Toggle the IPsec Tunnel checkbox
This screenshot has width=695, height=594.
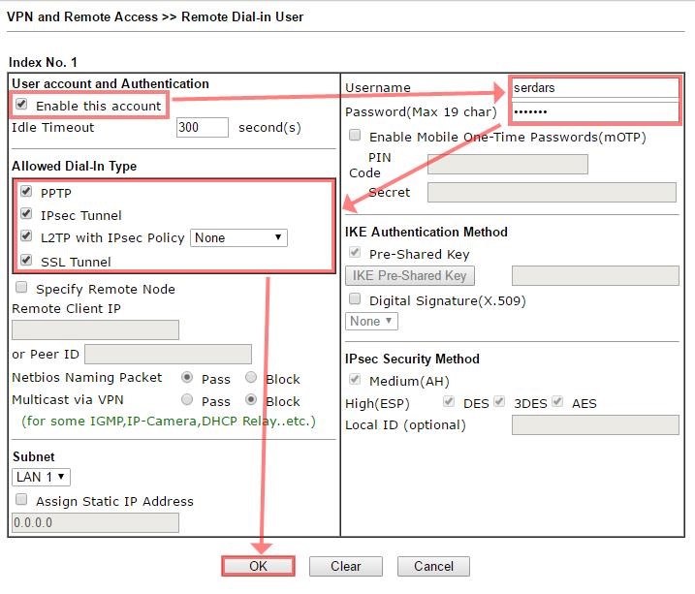[25, 214]
